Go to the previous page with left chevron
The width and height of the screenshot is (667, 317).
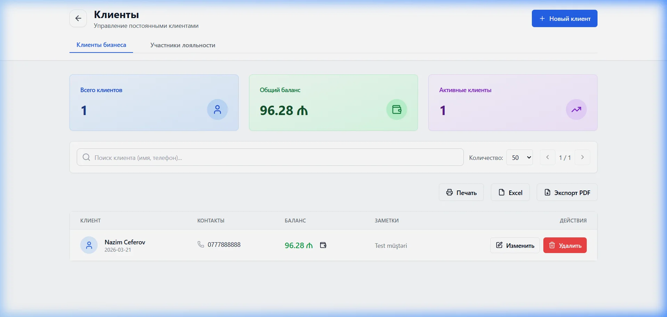coord(547,157)
